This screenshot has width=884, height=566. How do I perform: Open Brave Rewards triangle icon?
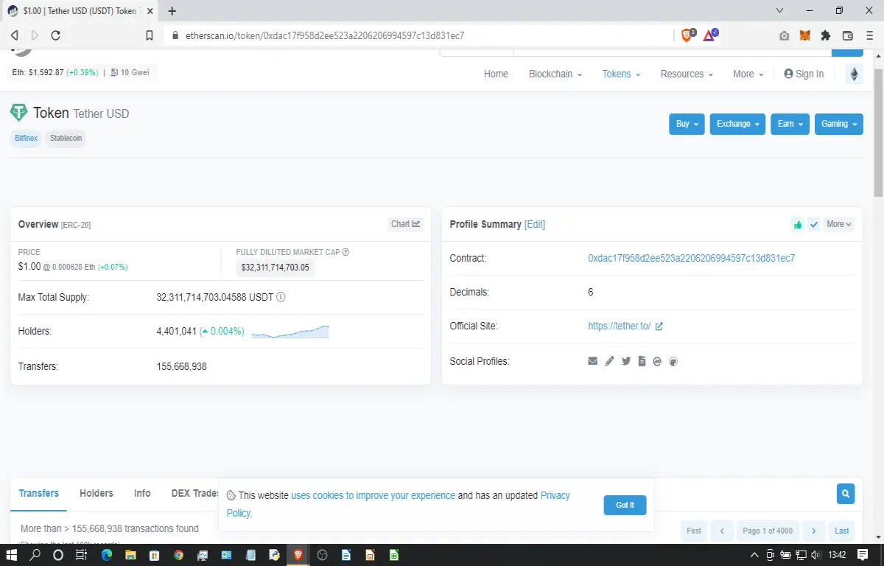(x=709, y=35)
